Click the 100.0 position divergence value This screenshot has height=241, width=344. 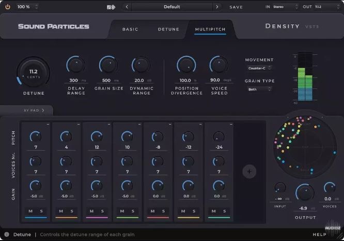(185, 80)
